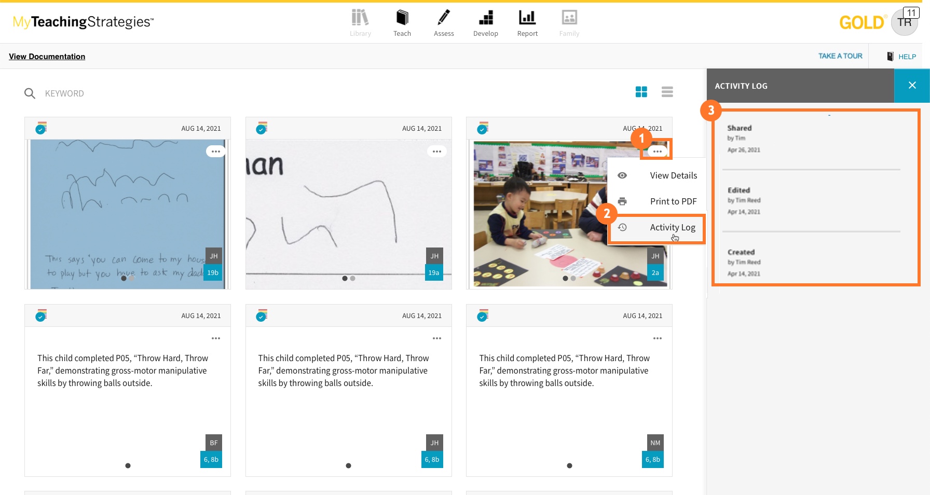
Task: Expand options on BF throwing note card
Action: [x=216, y=338]
